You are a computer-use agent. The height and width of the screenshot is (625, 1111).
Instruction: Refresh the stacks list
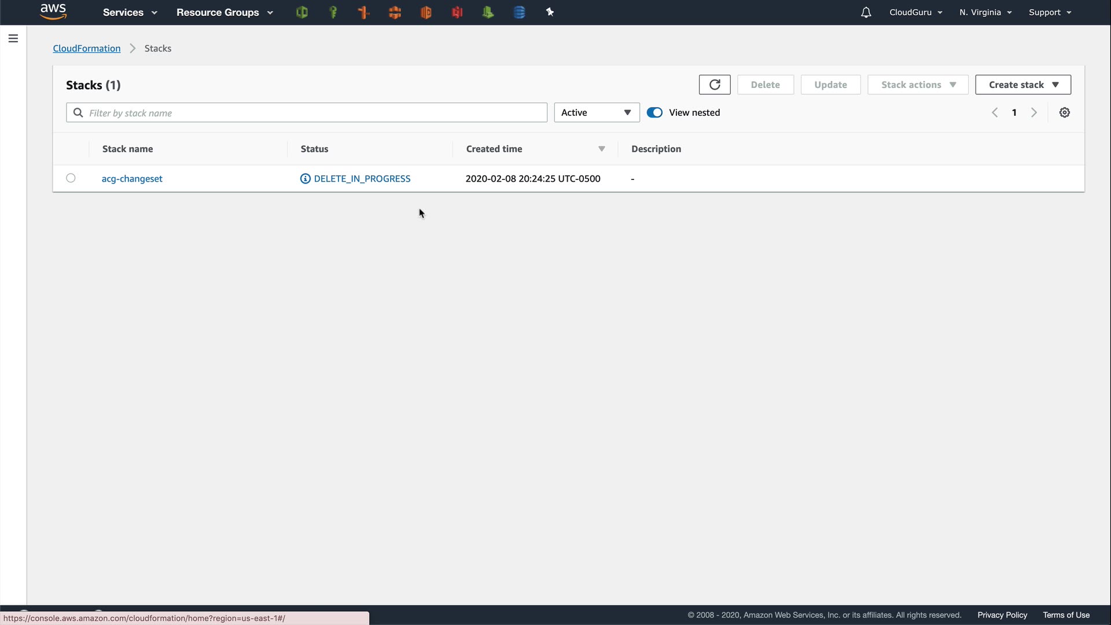tap(715, 84)
